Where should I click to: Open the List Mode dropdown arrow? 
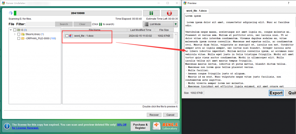click(175, 24)
